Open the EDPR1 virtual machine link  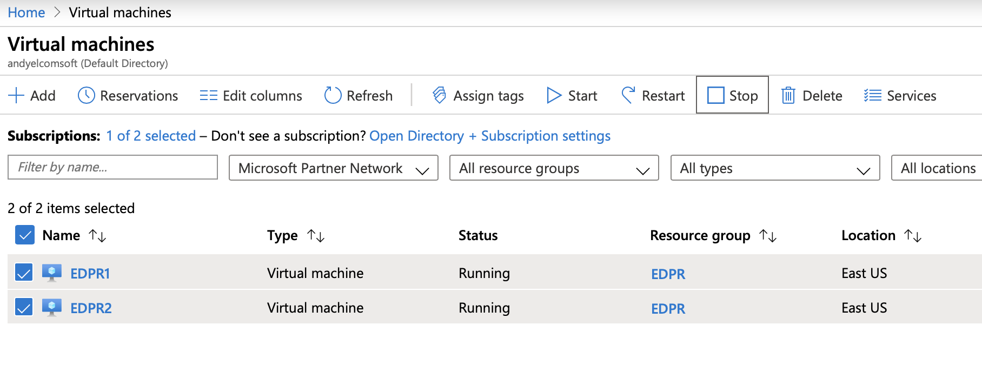90,273
